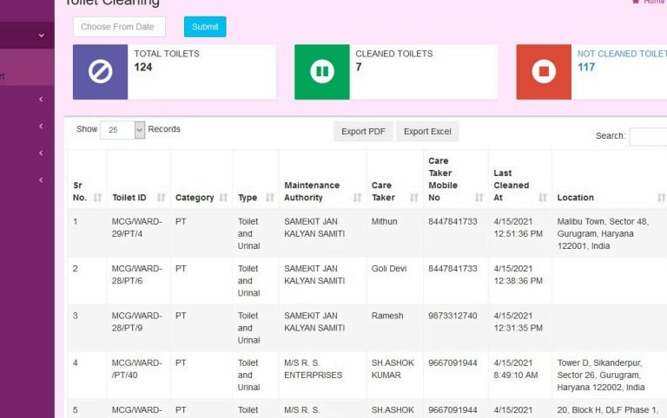Click the 12:51:36 PM cleaned timestamp
The height and width of the screenshot is (418, 667).
(x=518, y=233)
